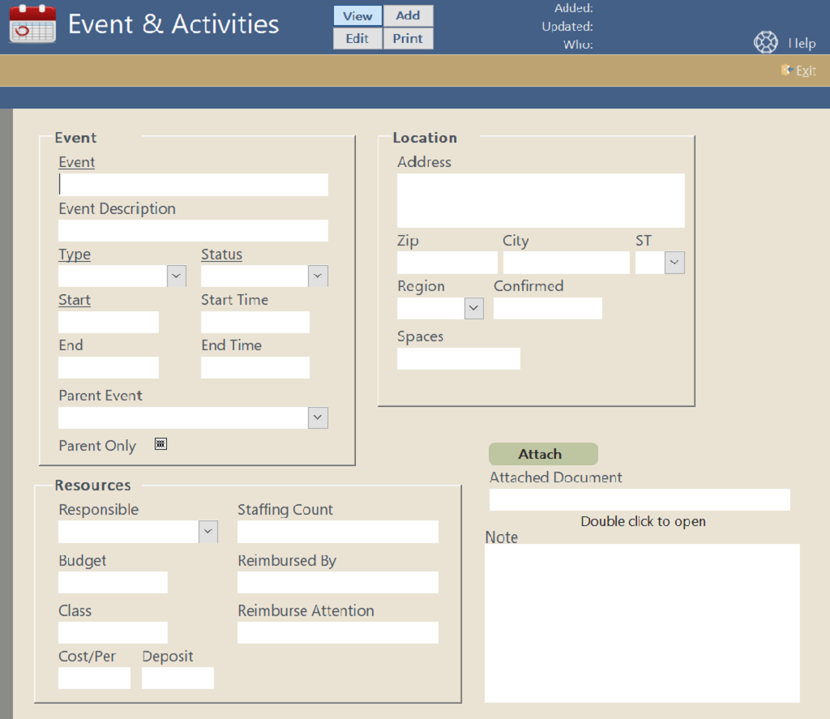This screenshot has height=719, width=830.
Task: Open the Status dropdown list
Action: [x=319, y=276]
